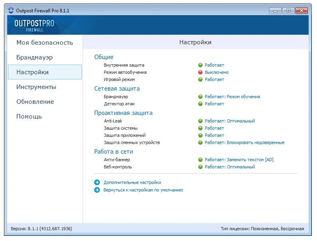The width and height of the screenshot is (317, 241).
Task: Click Работает link for Внутренняя защита
Action: click(214, 65)
